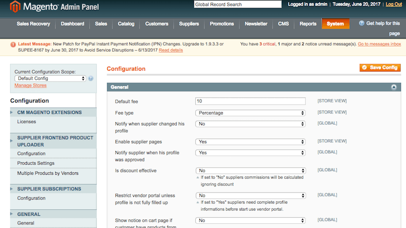Open the Fee type dropdown
The image size is (406, 228).
[250, 113]
